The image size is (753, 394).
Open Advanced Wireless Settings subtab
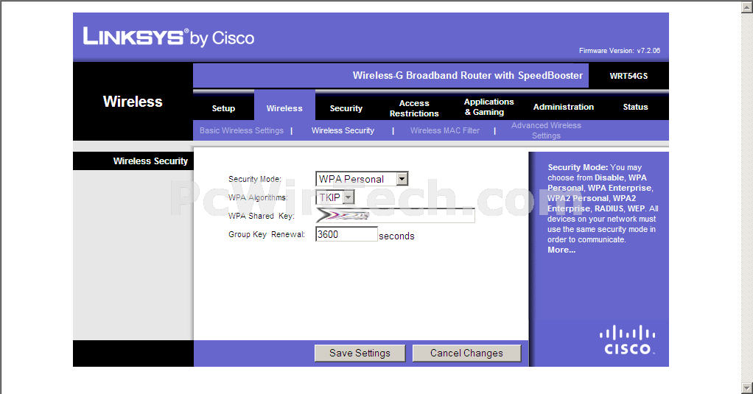pyautogui.click(x=546, y=130)
